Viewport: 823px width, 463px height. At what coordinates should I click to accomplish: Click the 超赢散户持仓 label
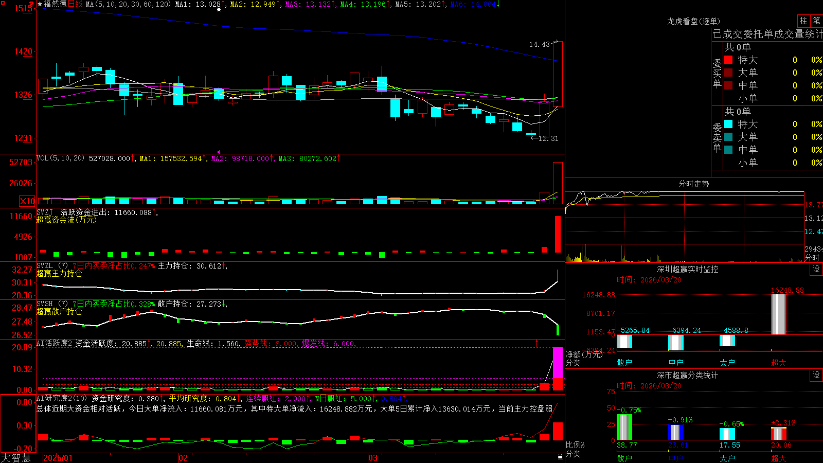[59, 311]
